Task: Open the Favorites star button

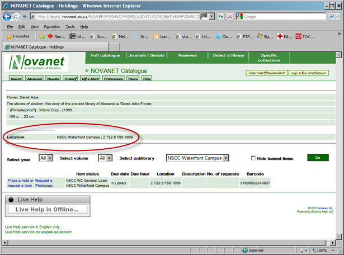Action: (17, 36)
